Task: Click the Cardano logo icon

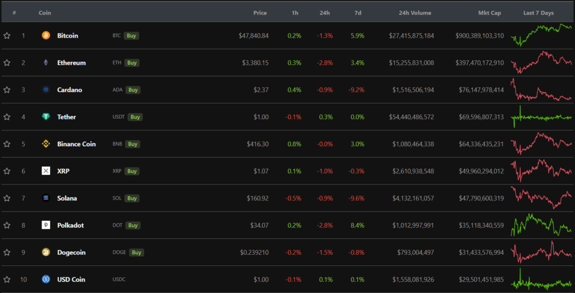Action: tap(46, 90)
